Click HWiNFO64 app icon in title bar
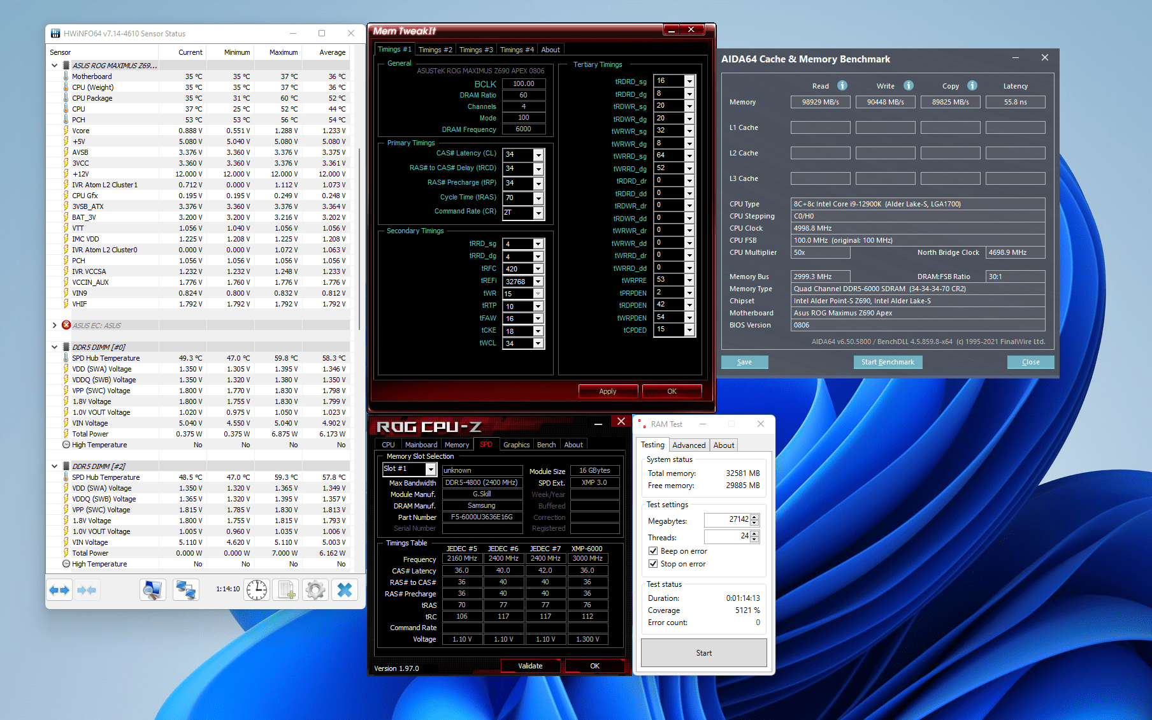The height and width of the screenshot is (720, 1152). pos(55,33)
